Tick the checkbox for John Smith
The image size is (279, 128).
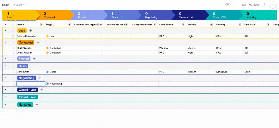[13, 72]
